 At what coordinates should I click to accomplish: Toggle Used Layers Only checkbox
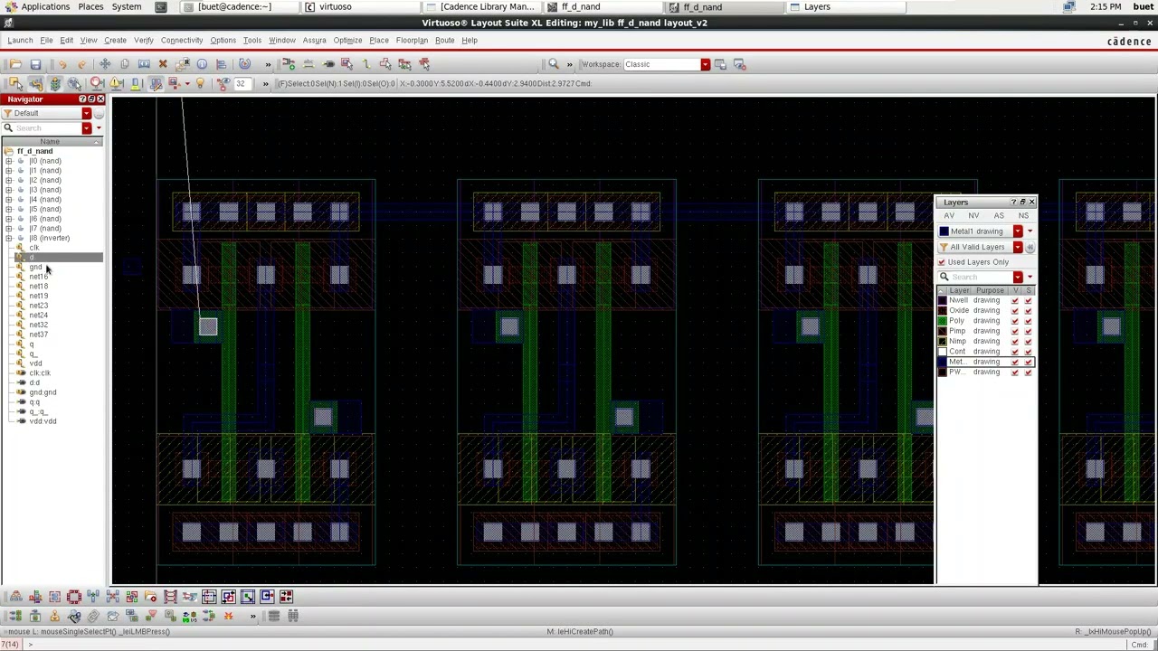click(x=941, y=262)
